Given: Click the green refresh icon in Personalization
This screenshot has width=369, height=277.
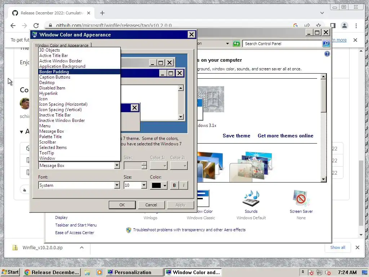Looking at the screenshot, I should (x=236, y=44).
